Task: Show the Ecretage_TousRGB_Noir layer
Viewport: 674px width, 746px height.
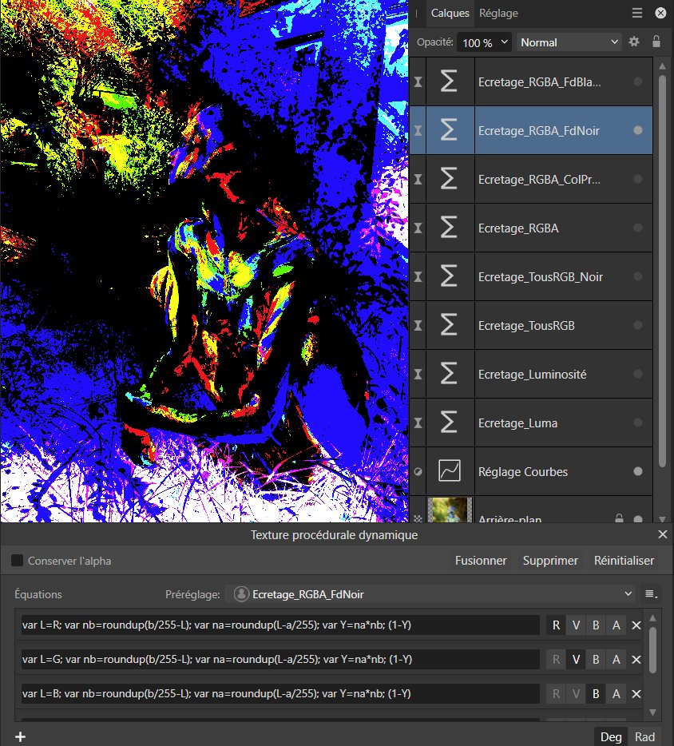Action: (x=638, y=276)
